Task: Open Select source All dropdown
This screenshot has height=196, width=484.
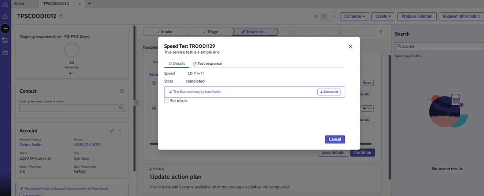Action: pyautogui.click(x=418, y=56)
